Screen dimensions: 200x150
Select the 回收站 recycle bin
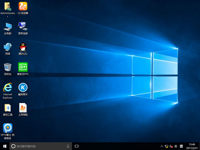coord(8,67)
